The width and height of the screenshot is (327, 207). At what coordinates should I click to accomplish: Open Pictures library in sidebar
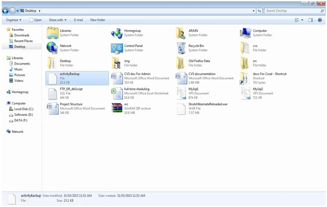[x=20, y=75]
